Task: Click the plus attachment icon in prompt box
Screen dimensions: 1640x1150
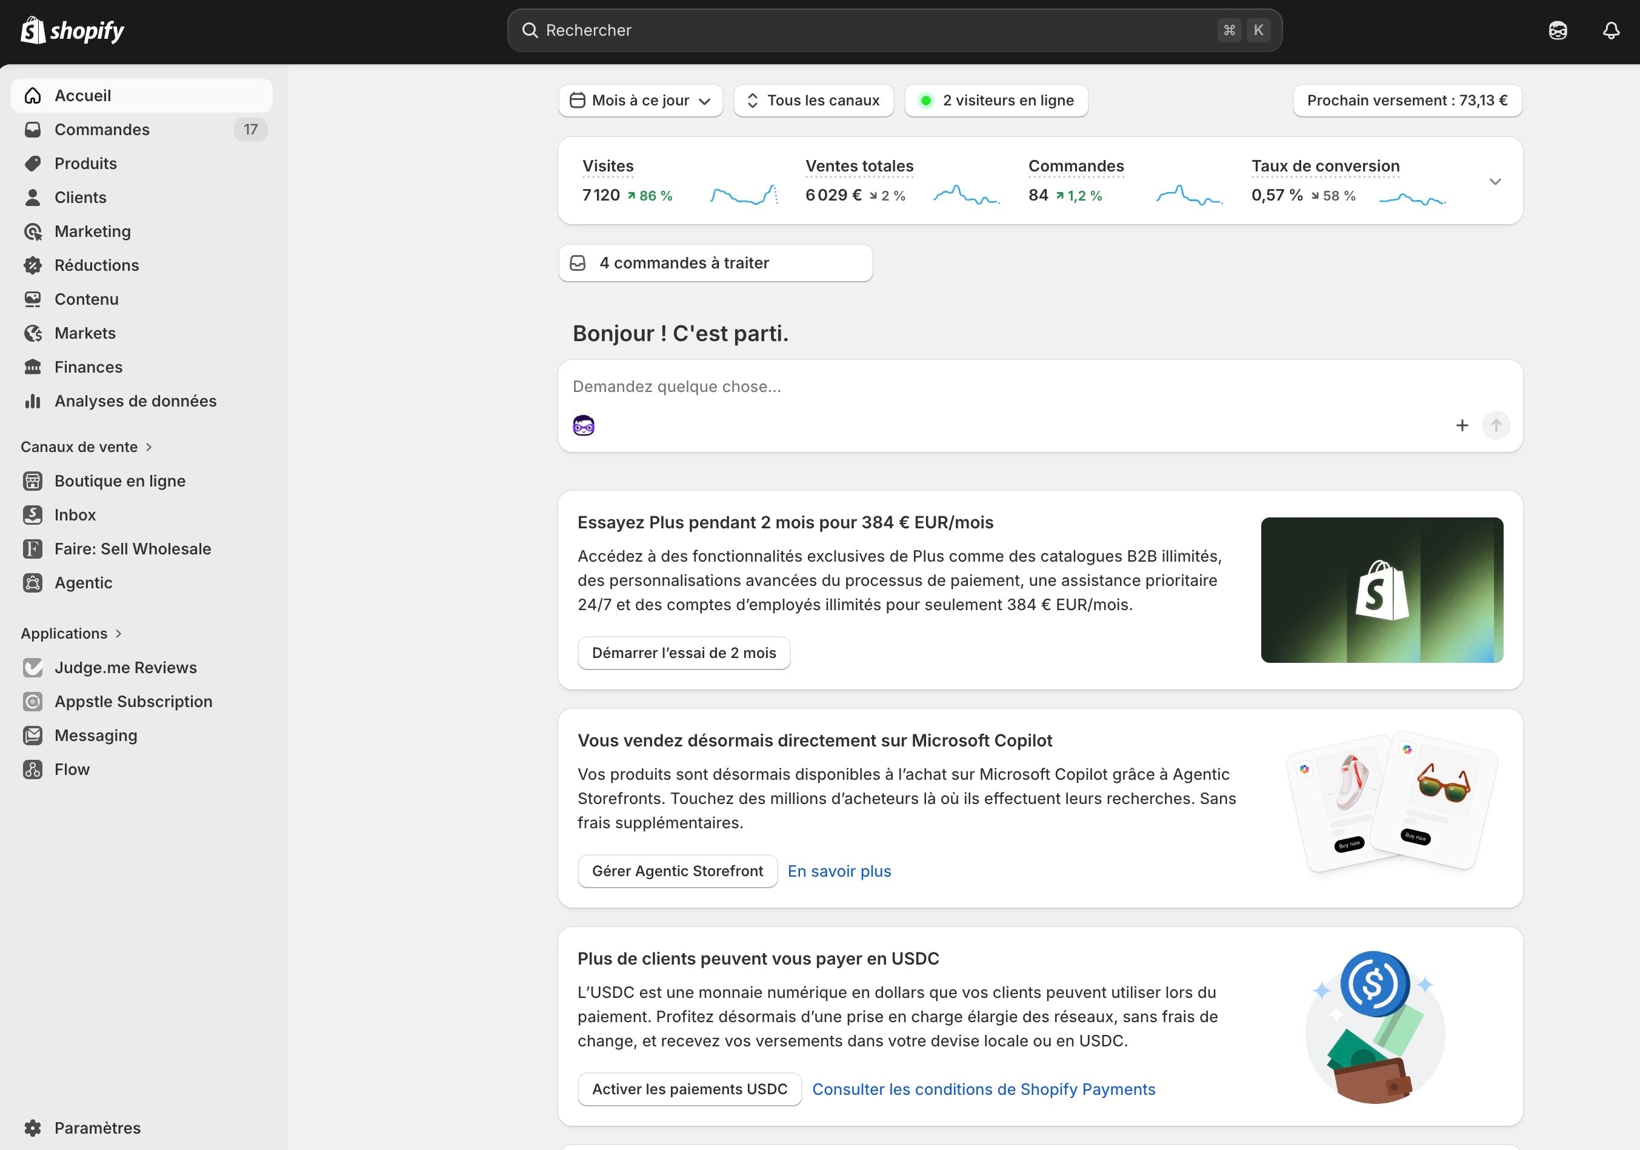Action: (x=1462, y=426)
